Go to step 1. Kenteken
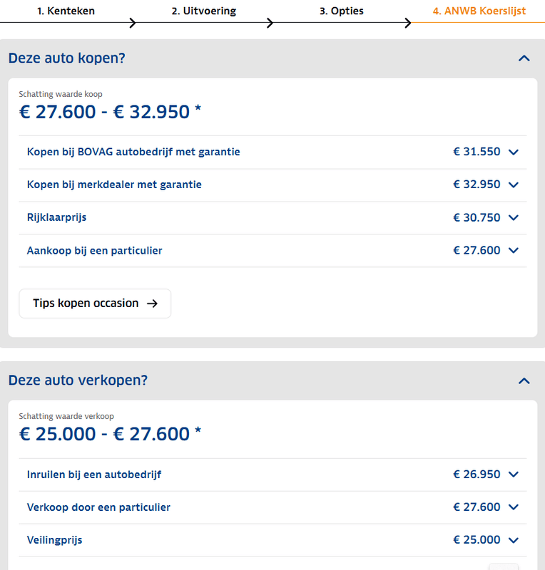545x570 pixels. (x=66, y=11)
